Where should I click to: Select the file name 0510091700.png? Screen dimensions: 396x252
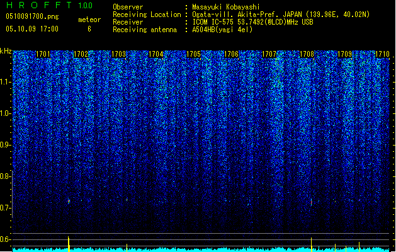[32, 17]
